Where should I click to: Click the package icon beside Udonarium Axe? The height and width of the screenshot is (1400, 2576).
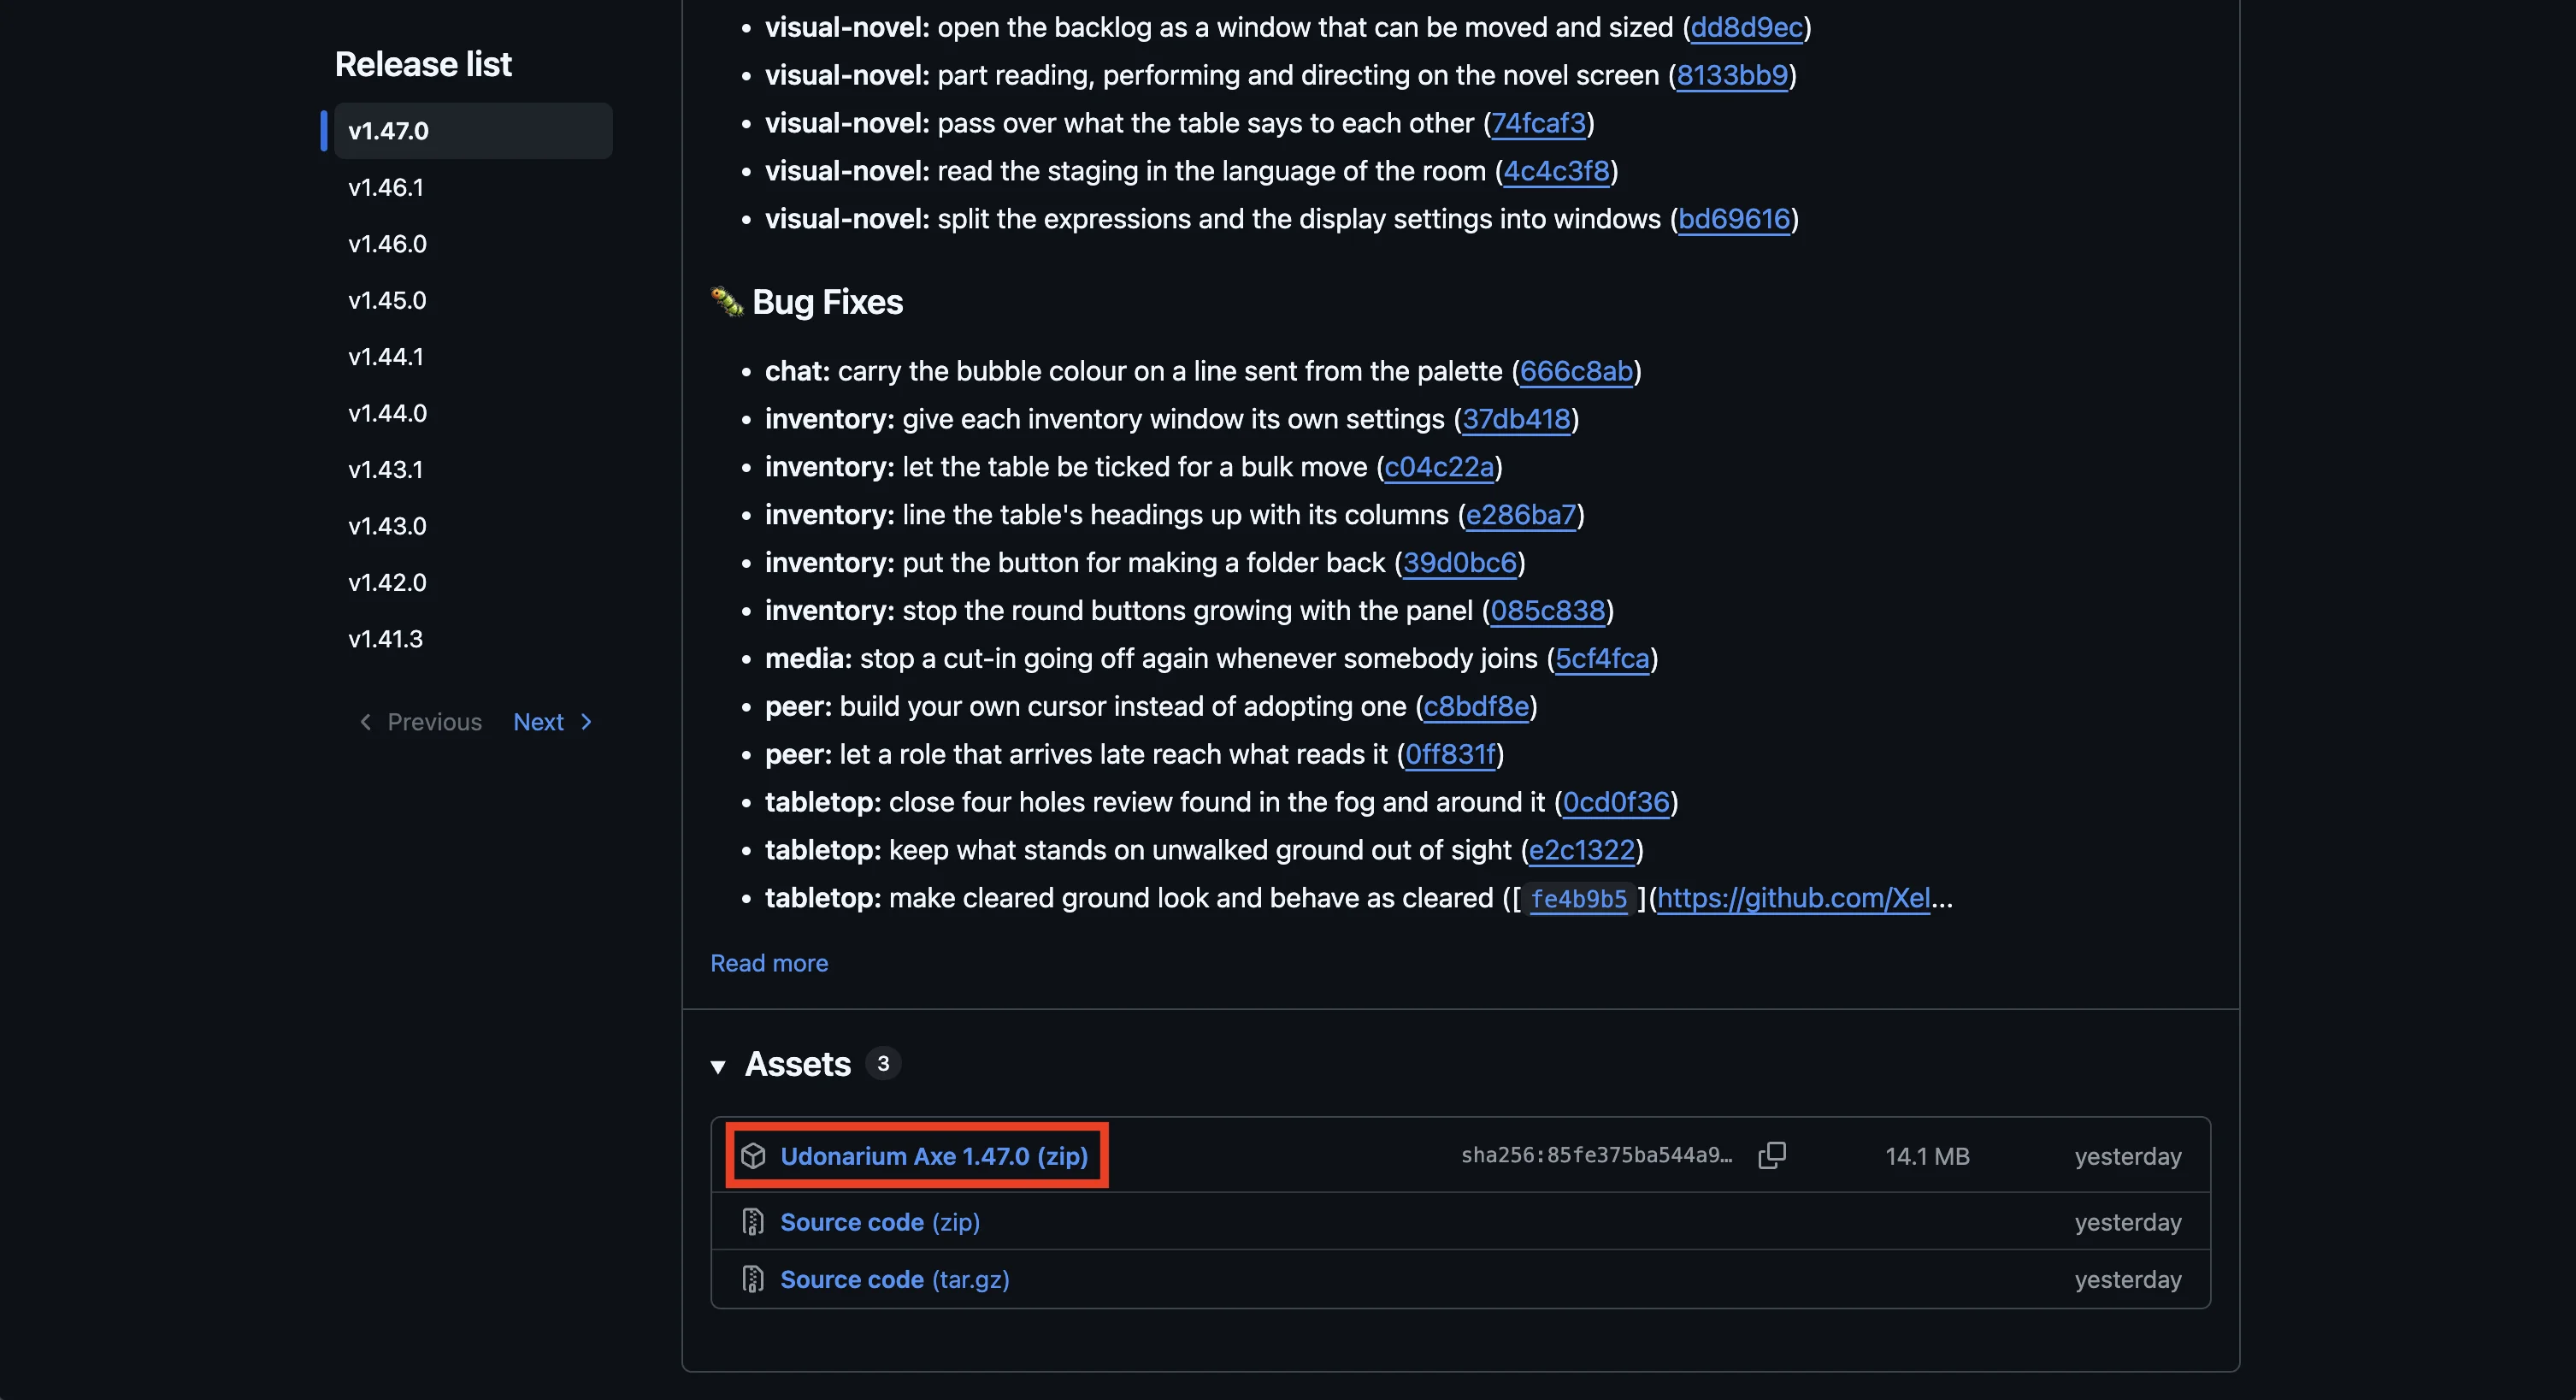pyautogui.click(x=753, y=1156)
